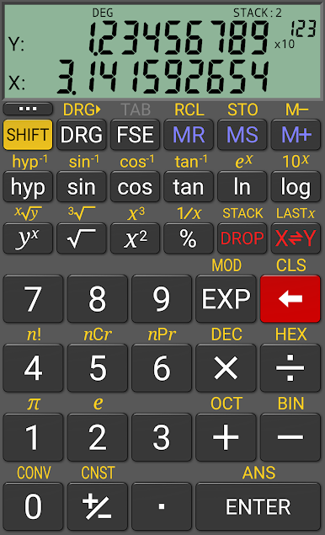Tap digit 9 key

tap(162, 299)
